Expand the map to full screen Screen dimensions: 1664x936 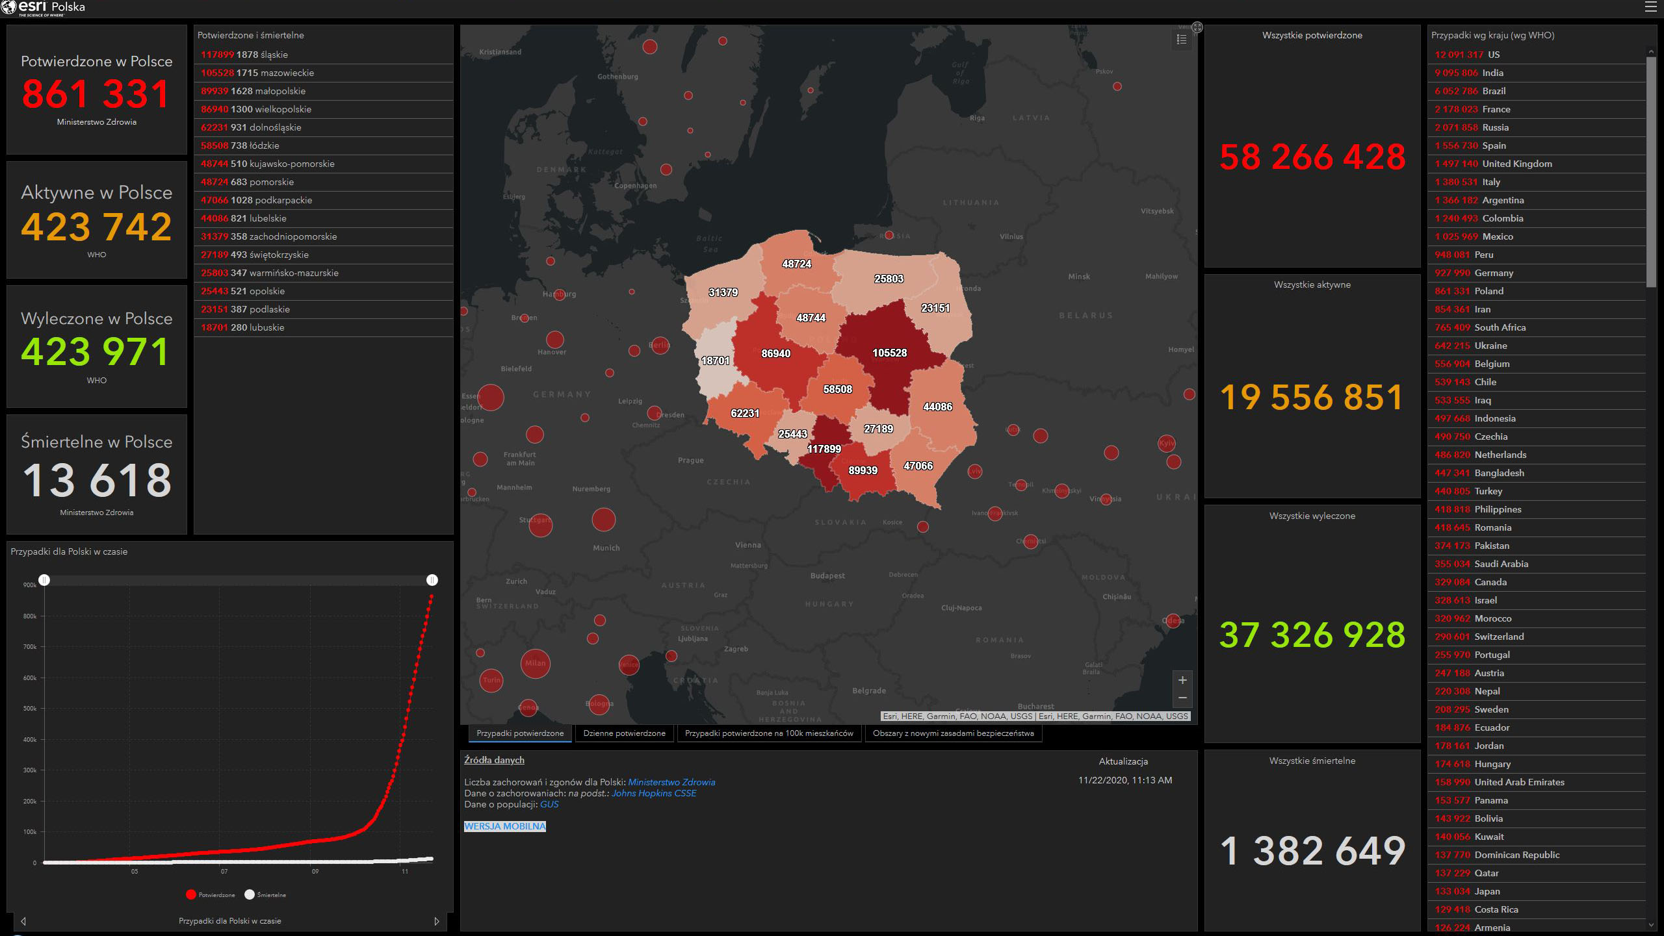pos(1197,27)
